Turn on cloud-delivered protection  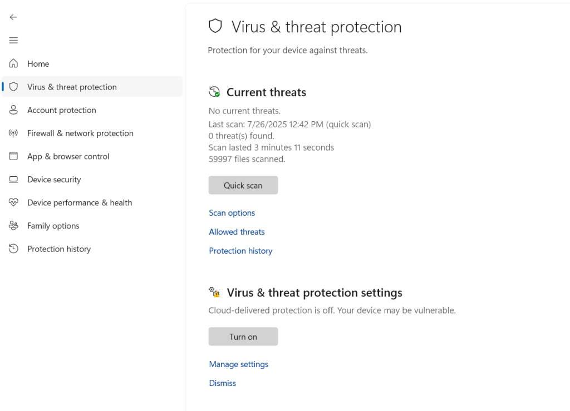pos(243,336)
